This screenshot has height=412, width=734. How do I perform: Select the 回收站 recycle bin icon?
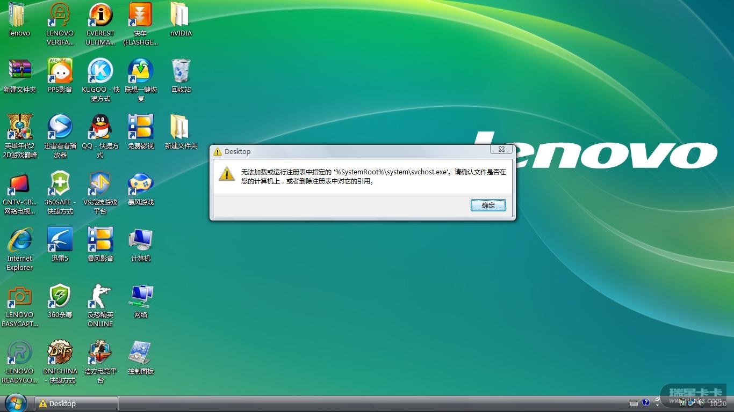[x=181, y=70]
